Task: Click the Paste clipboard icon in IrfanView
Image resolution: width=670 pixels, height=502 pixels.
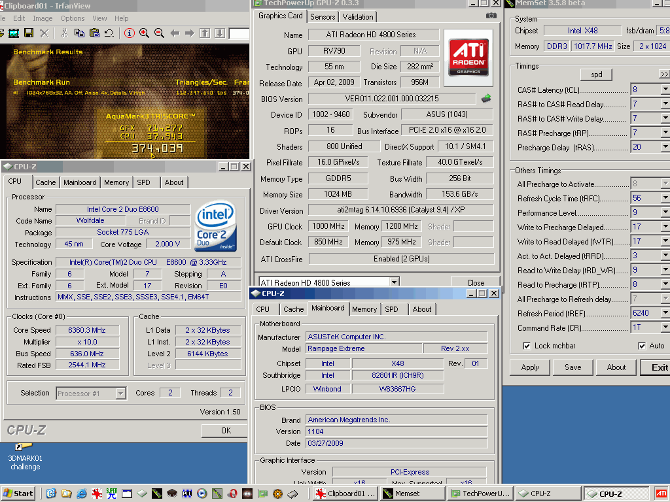Action: [x=94, y=33]
